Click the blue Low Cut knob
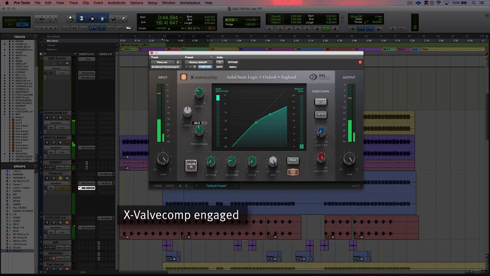The height and width of the screenshot is (276, 490). pyautogui.click(x=321, y=131)
